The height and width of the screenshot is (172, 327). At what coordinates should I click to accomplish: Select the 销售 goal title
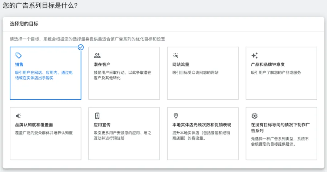pyautogui.click(x=19, y=64)
